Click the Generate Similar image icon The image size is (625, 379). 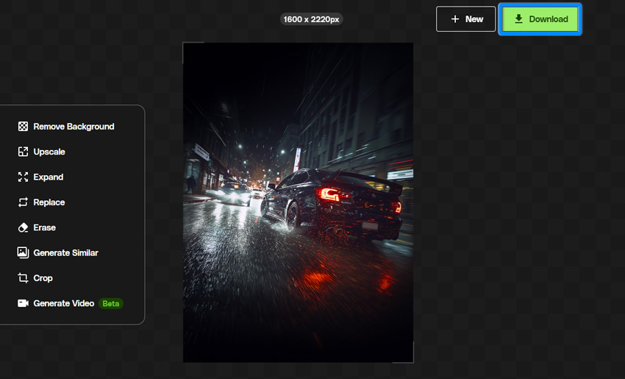click(23, 252)
